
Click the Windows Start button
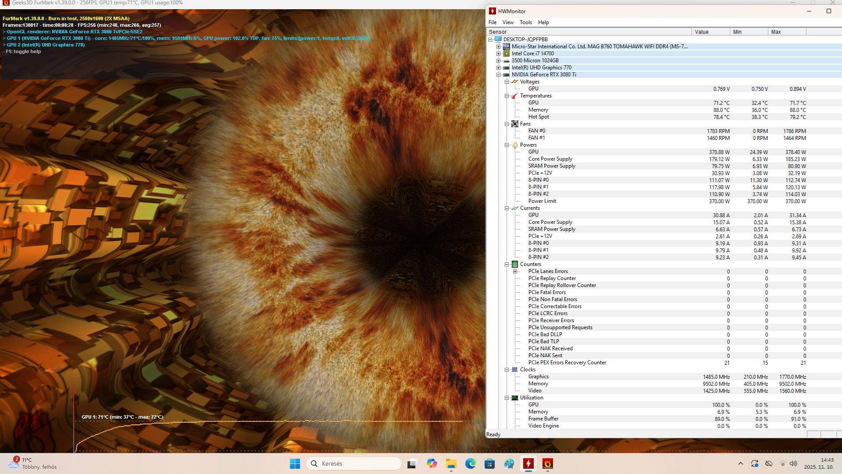coord(295,463)
